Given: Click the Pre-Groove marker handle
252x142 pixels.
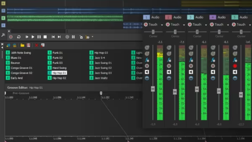Looking at the screenshot, I should [x=5, y=93].
